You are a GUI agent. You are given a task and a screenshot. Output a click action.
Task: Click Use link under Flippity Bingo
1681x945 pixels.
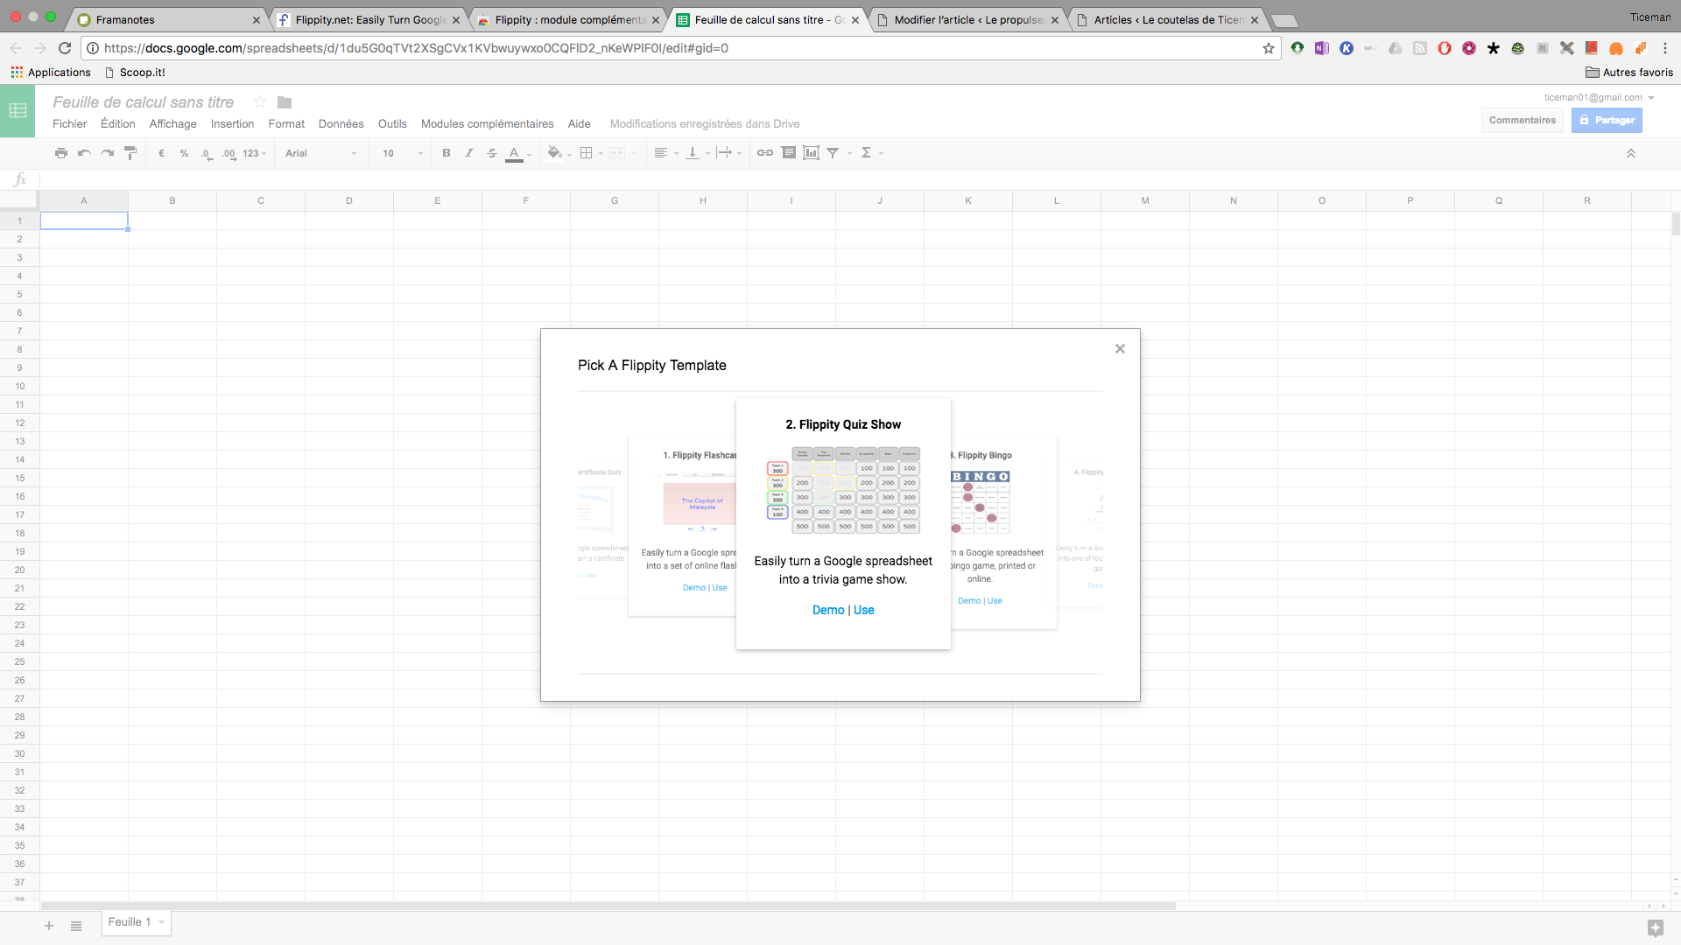pyautogui.click(x=995, y=601)
